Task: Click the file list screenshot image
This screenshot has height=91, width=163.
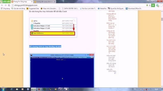Action: pos(53,28)
